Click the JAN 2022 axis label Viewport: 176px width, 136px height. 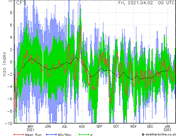coord(167,128)
